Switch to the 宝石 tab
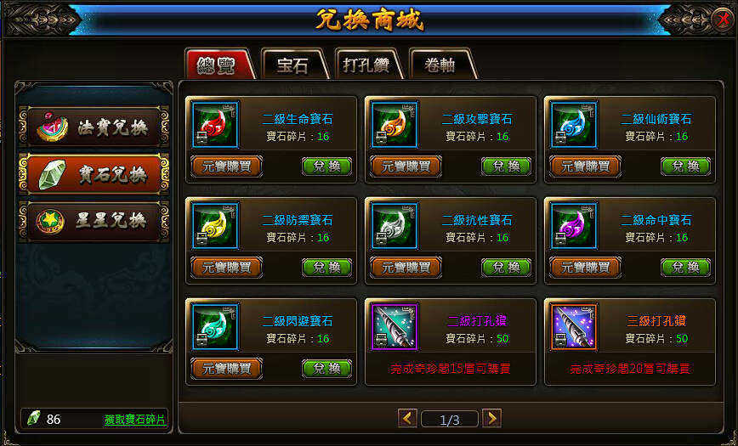 point(293,65)
